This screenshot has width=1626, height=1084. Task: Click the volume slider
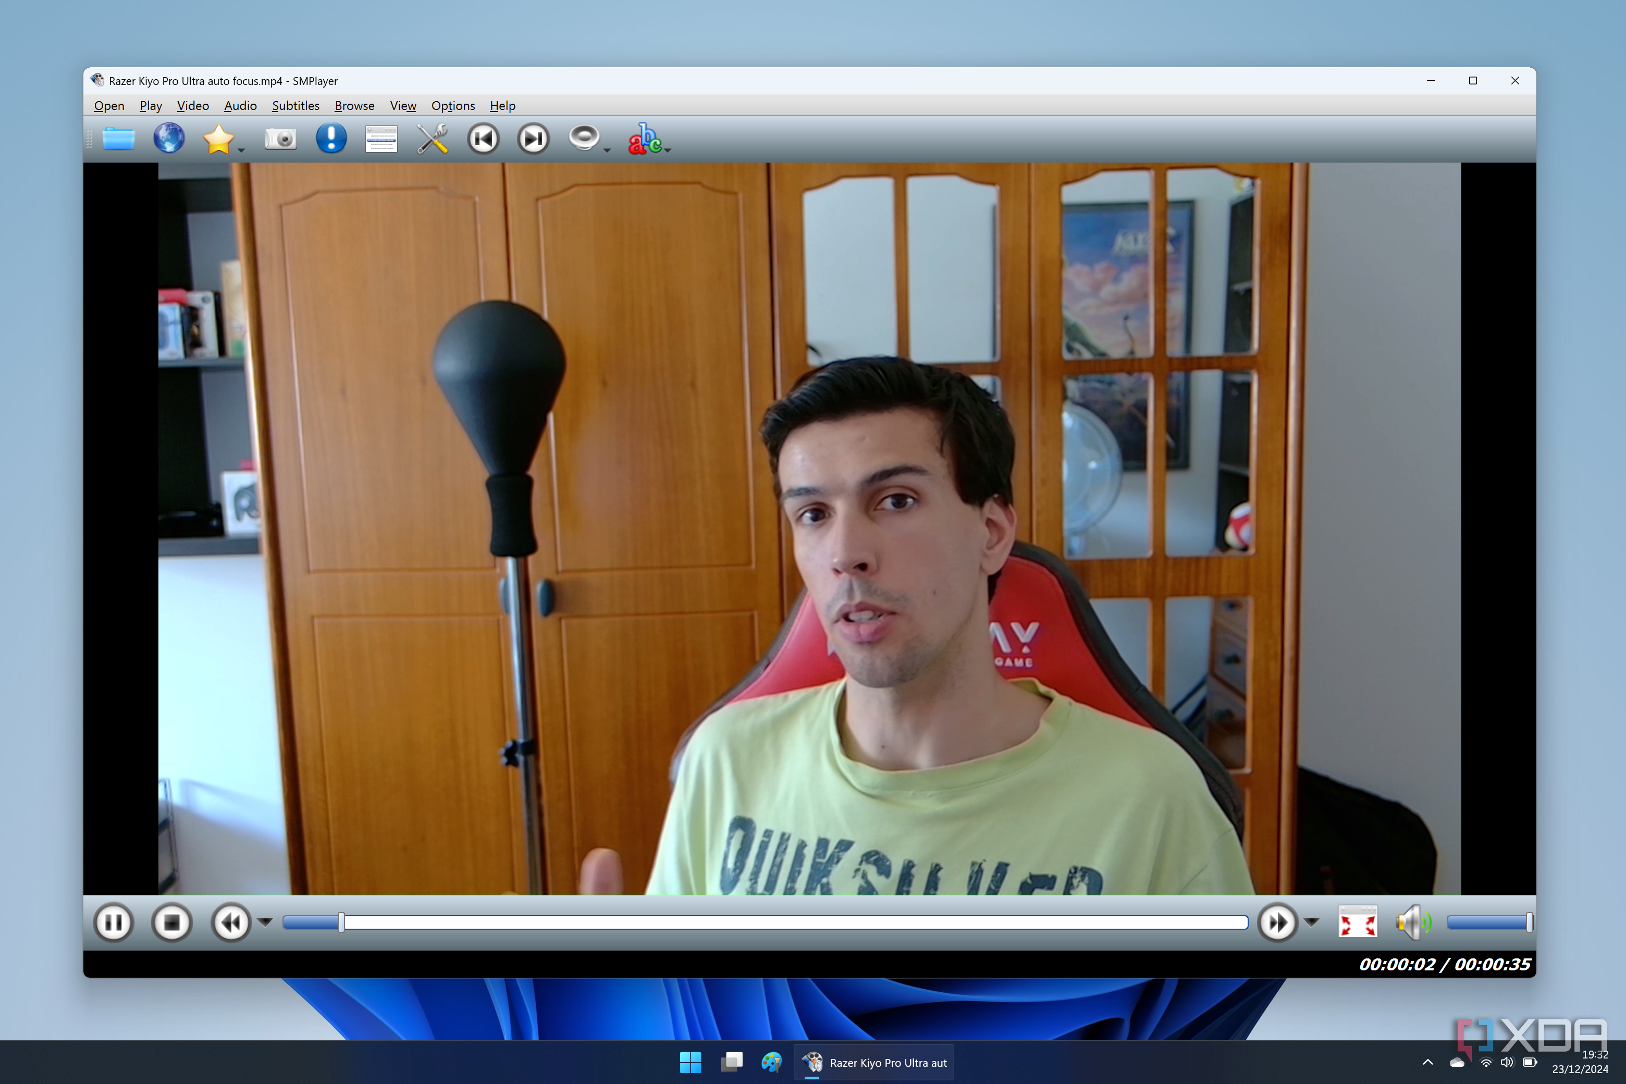1490,922
